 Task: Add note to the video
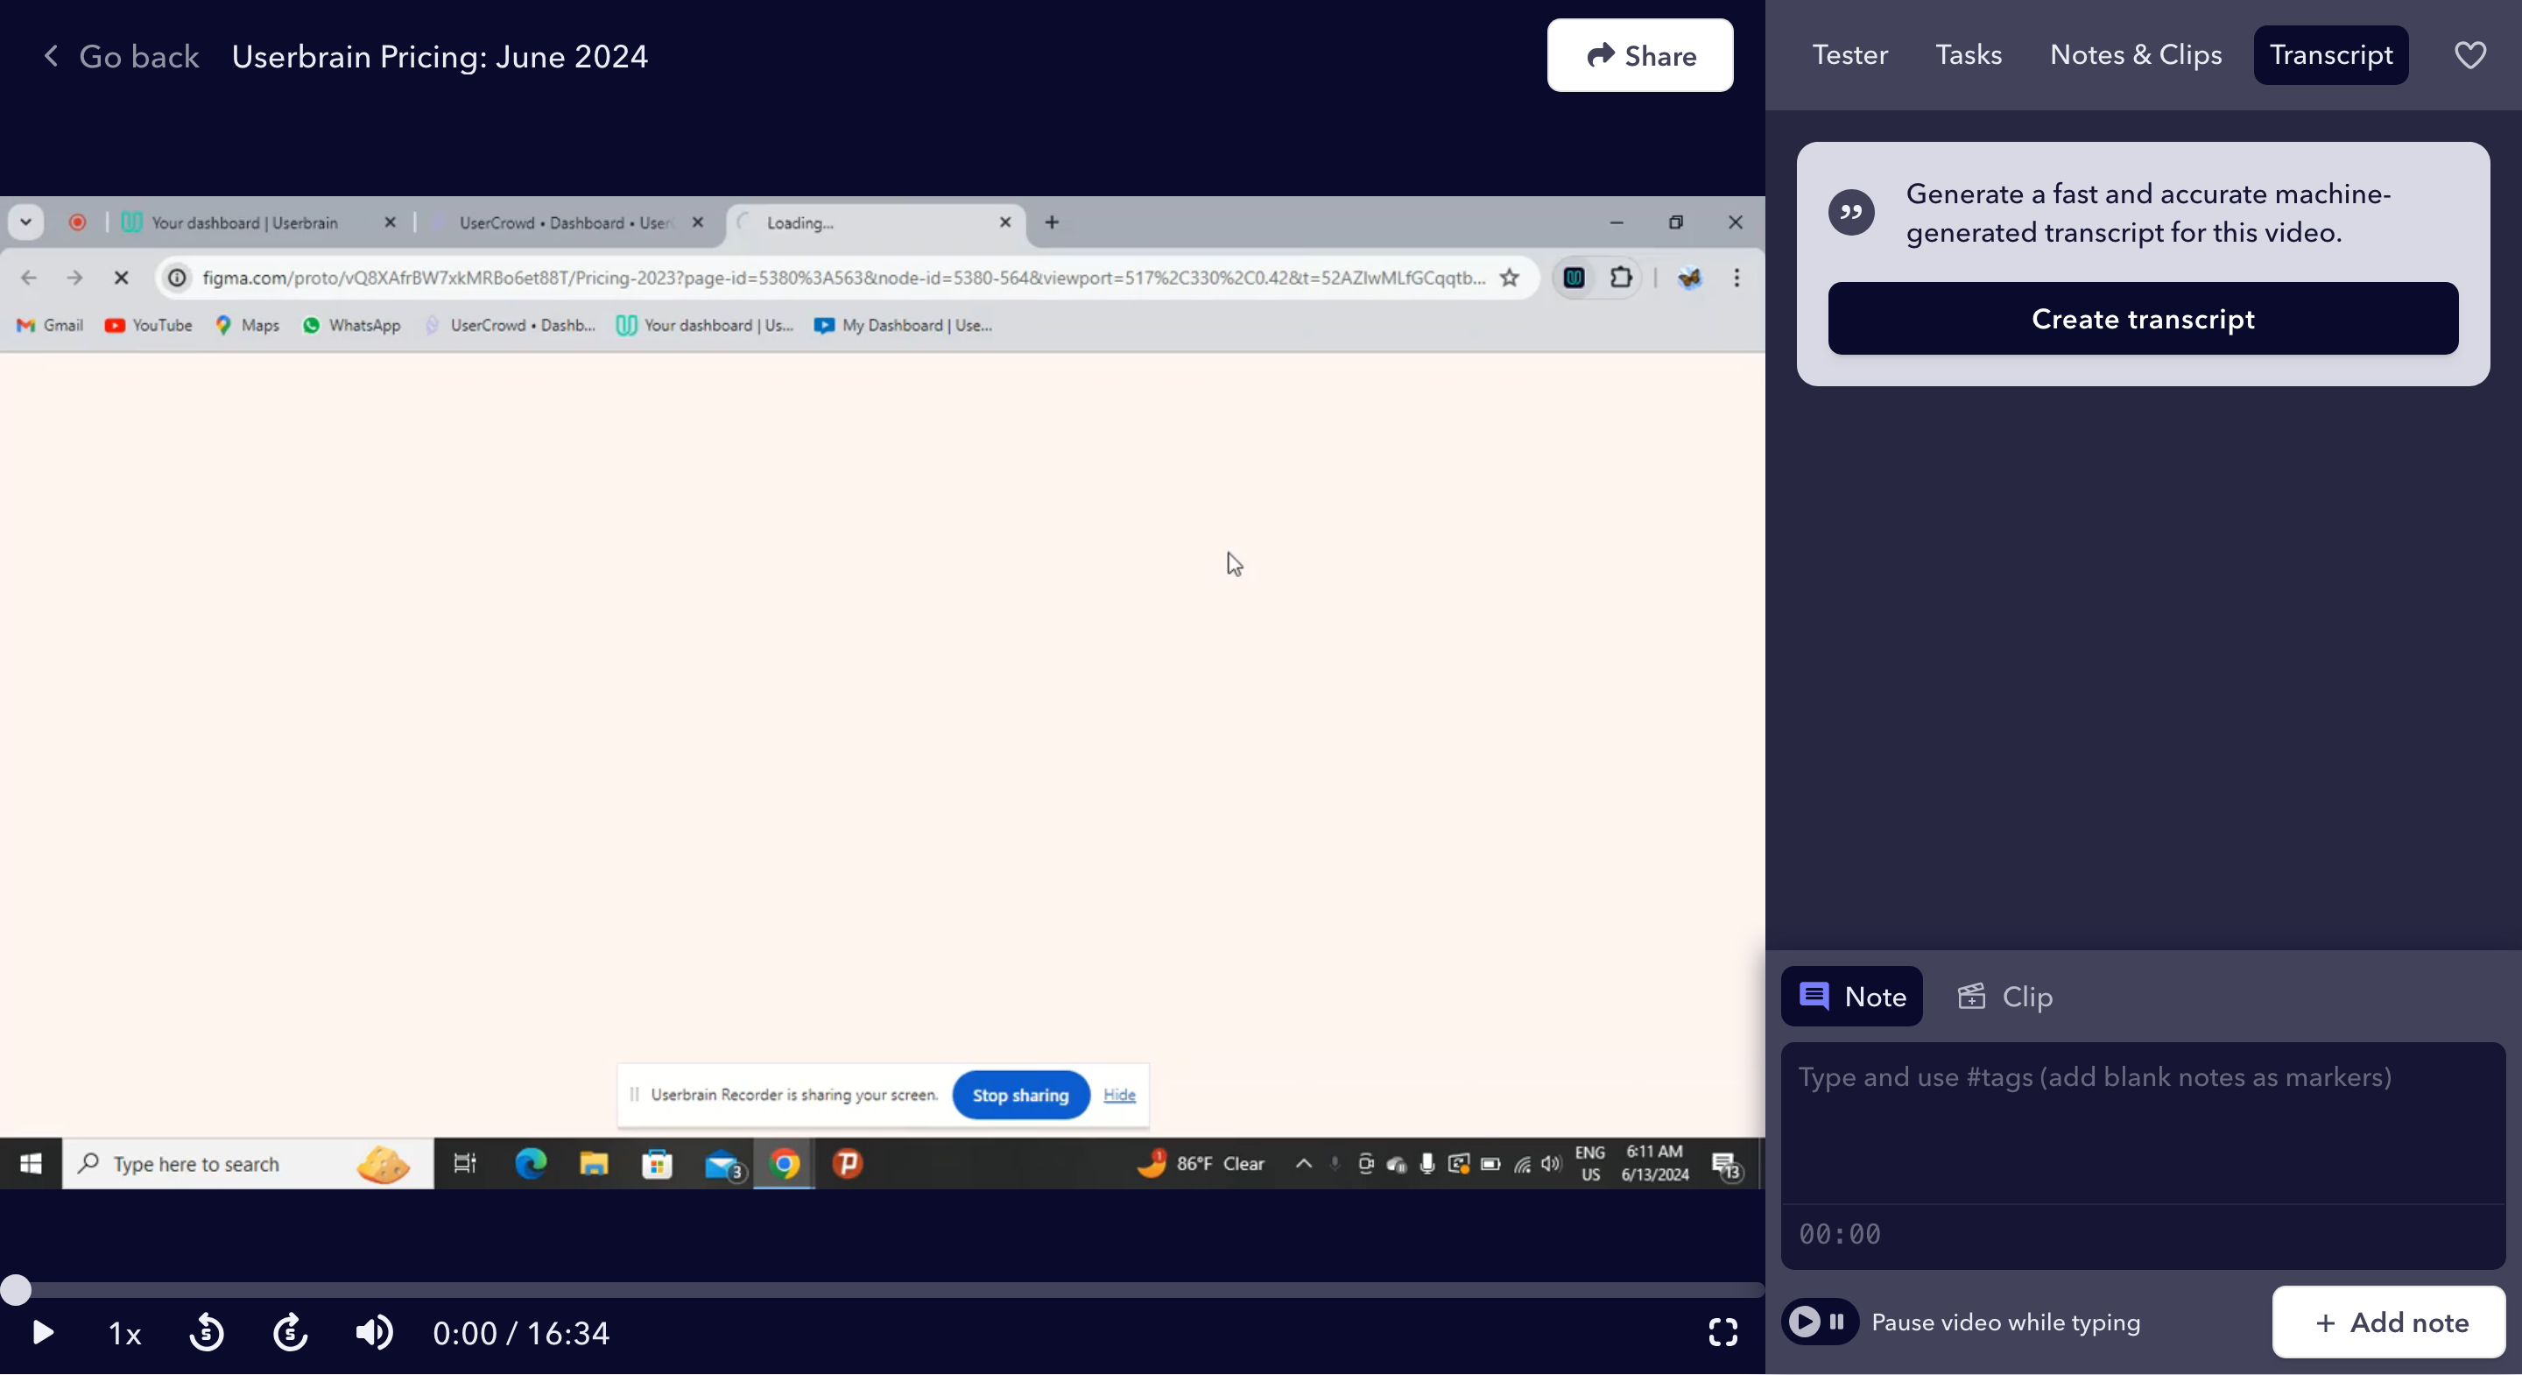click(2388, 1323)
